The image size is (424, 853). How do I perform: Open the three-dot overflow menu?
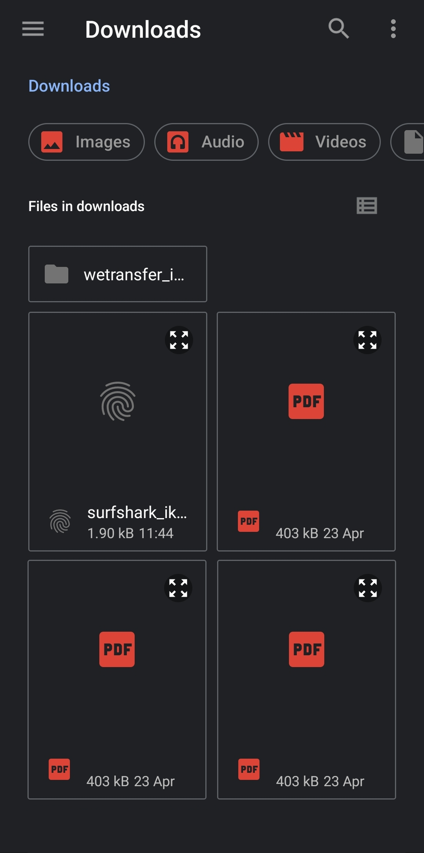tap(393, 29)
